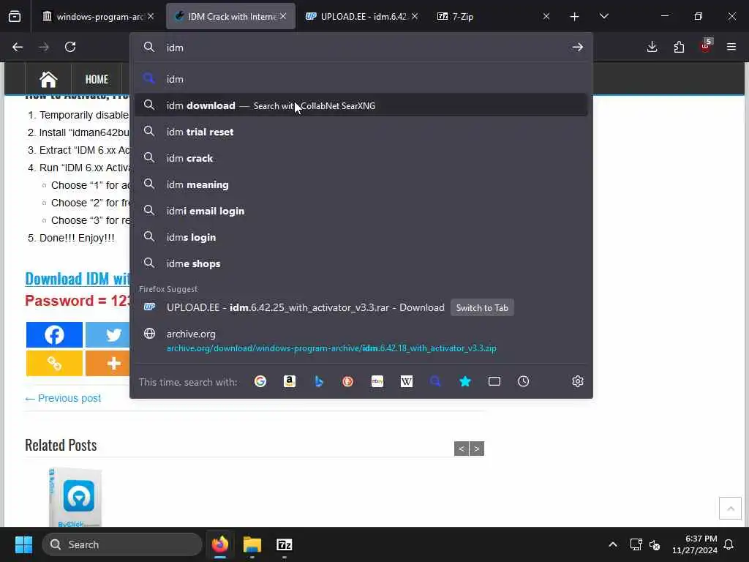This screenshot has width=749, height=562.
Task: Click the taskbar Search box
Action: (122, 544)
